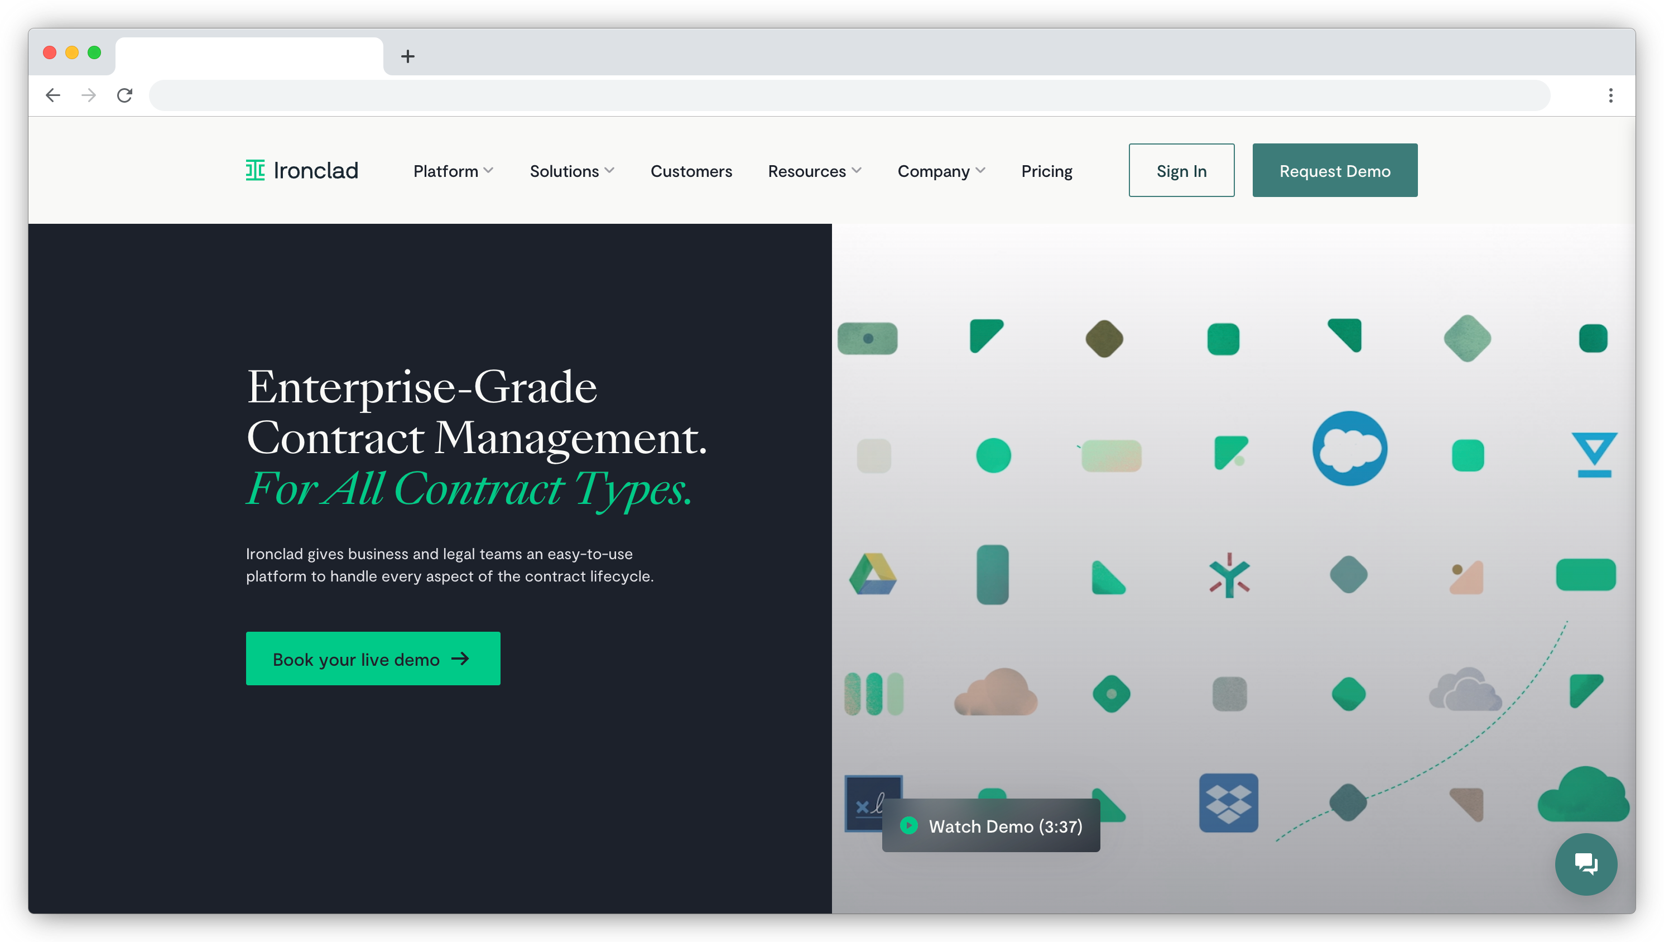This screenshot has width=1664, height=942.
Task: Open the Platform menu
Action: tap(453, 171)
